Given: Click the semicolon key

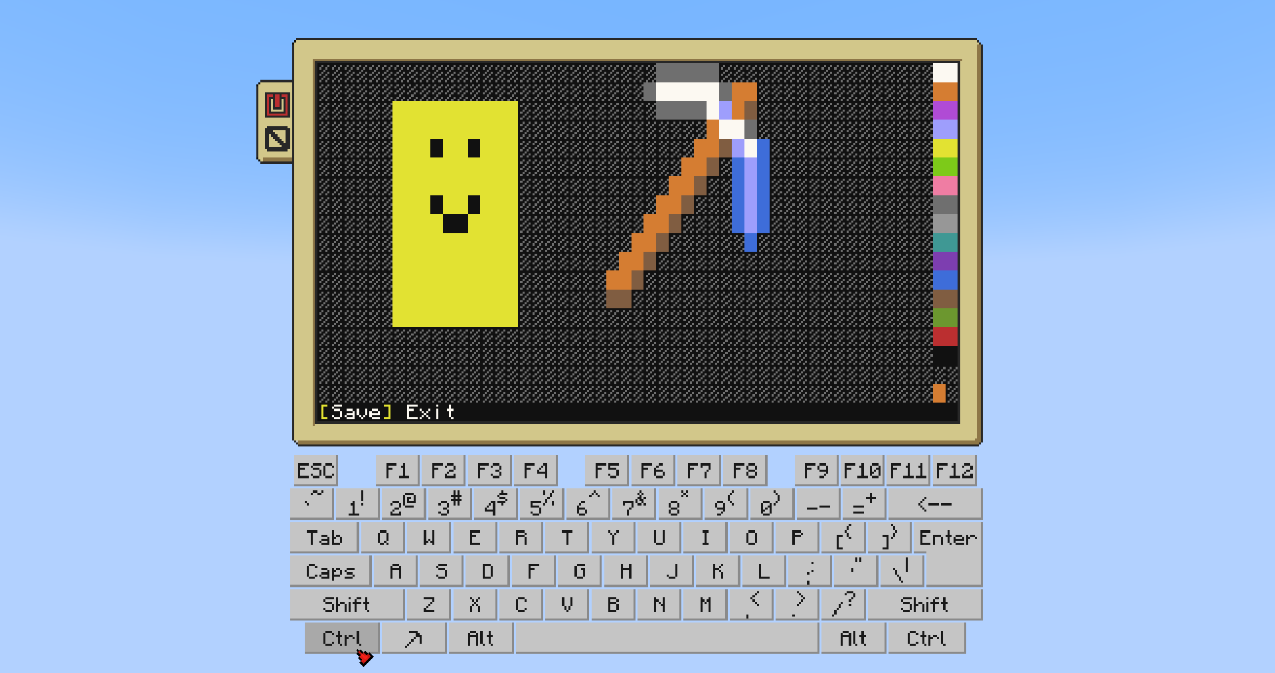Looking at the screenshot, I should point(809,571).
